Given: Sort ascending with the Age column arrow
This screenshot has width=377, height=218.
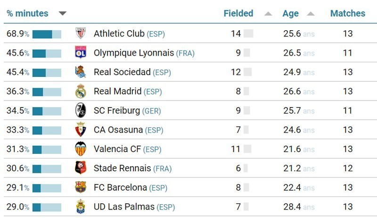Looking at the screenshot, I should (x=311, y=14).
